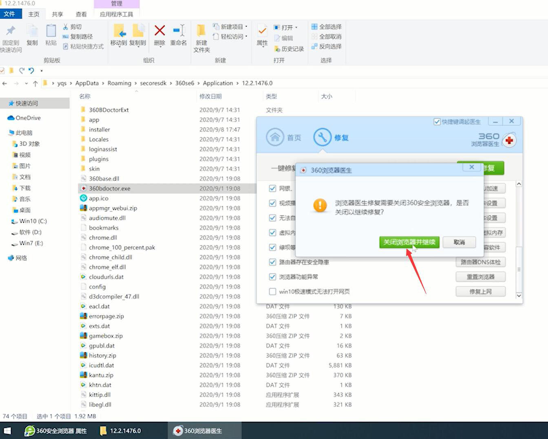Click the Copy to icon
548x439 pixels.
coord(138,31)
